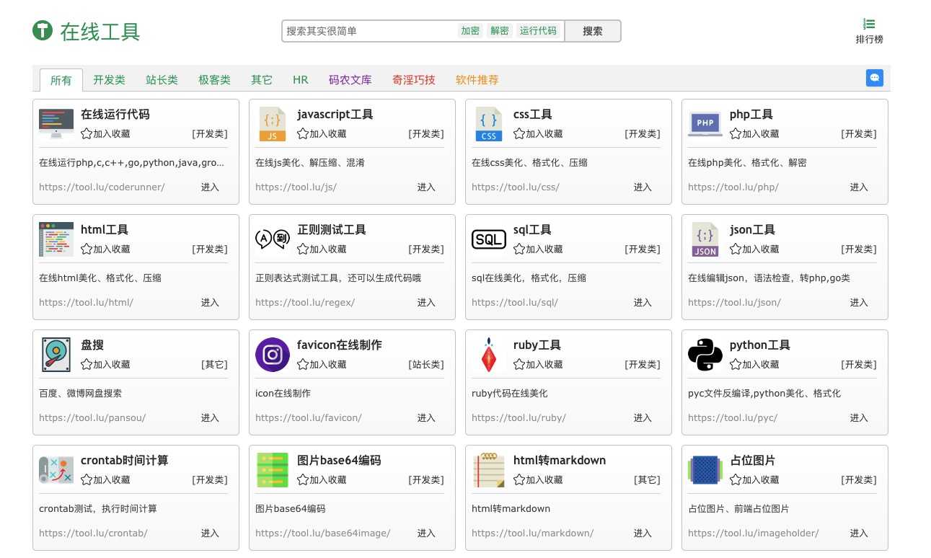Click the json工具 JSON file icon
Viewport: 931px width, 558px height.
coord(705,239)
